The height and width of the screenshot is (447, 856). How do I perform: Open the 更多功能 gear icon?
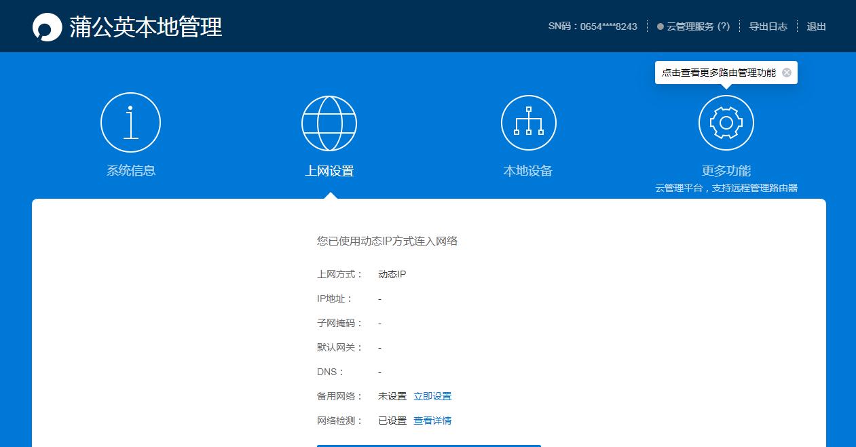(726, 122)
